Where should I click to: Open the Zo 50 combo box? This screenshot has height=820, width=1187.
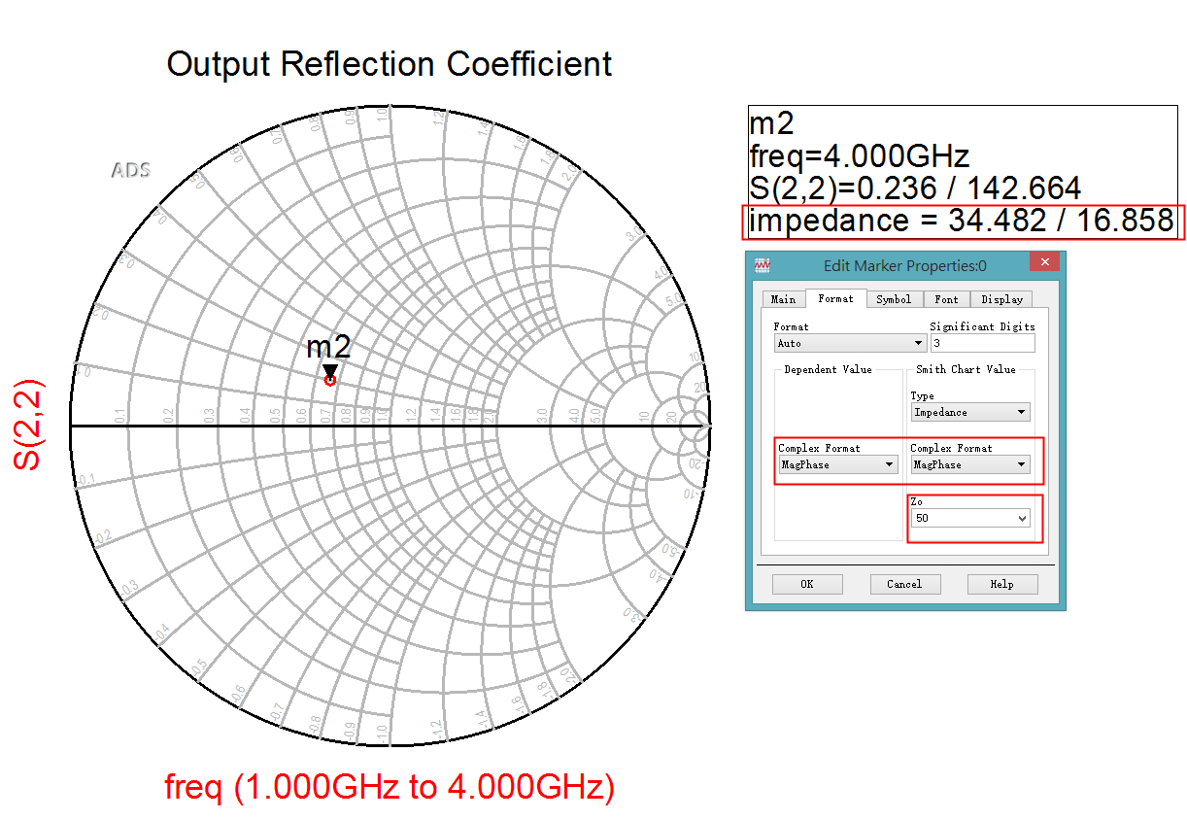pos(969,519)
